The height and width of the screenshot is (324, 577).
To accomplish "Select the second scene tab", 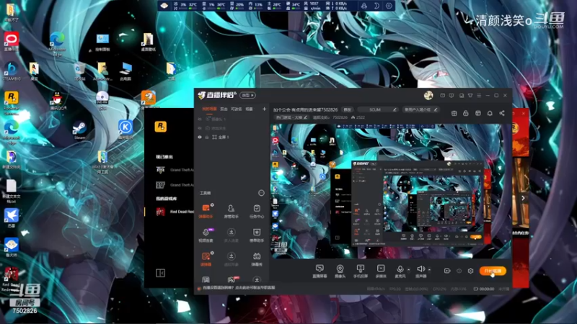I will point(224,109).
